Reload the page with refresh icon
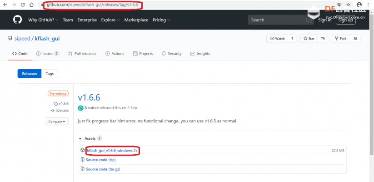The image size is (374, 182). [23, 5]
